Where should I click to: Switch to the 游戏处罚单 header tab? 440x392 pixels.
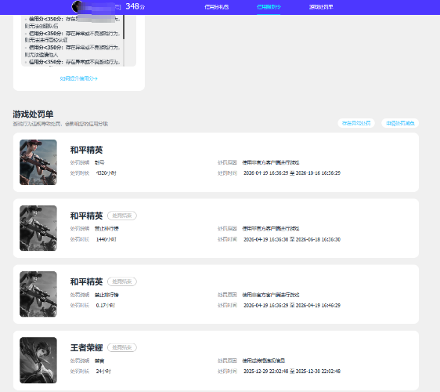pos(321,7)
